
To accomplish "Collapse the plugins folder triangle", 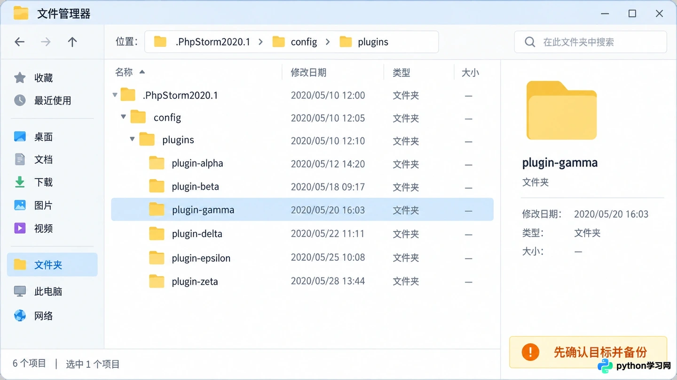I will 133,139.
